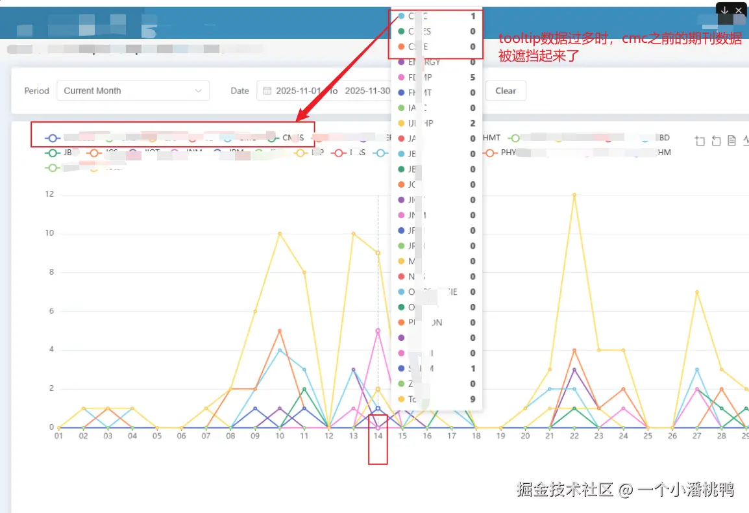
Task: Open the data view document icon
Action: (x=731, y=140)
